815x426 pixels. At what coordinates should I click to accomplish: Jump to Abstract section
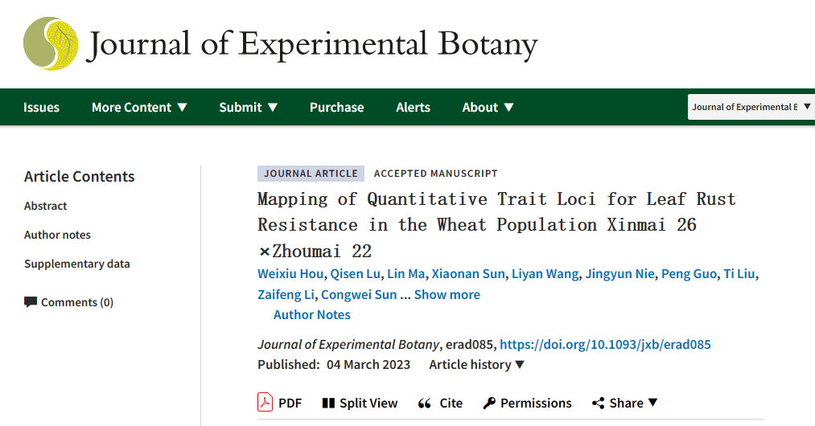(46, 206)
